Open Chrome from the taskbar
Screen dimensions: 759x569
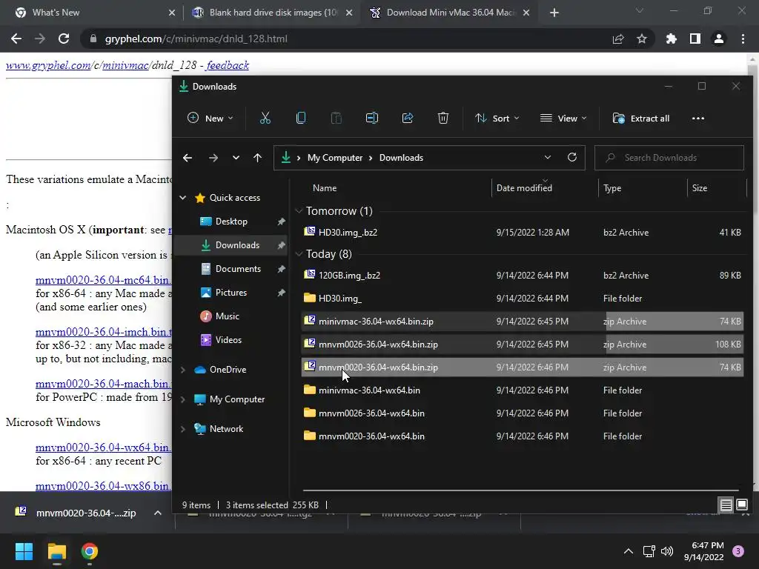pos(90,551)
